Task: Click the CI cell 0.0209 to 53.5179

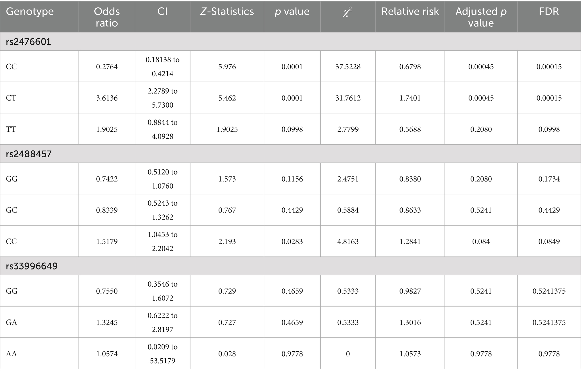Action: coord(162,353)
